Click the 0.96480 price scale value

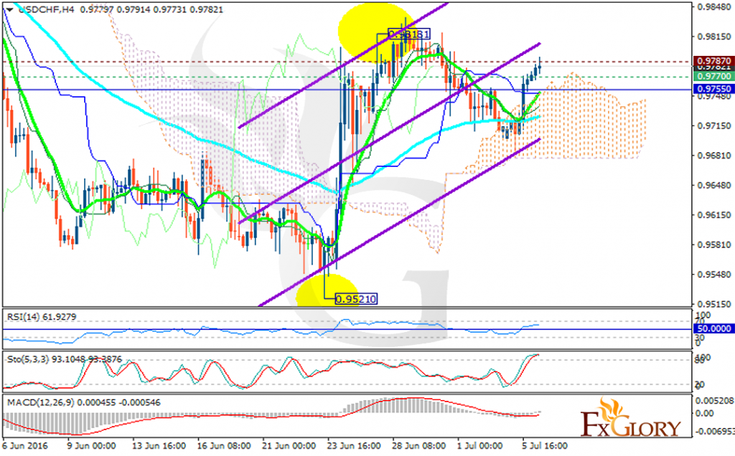point(714,185)
